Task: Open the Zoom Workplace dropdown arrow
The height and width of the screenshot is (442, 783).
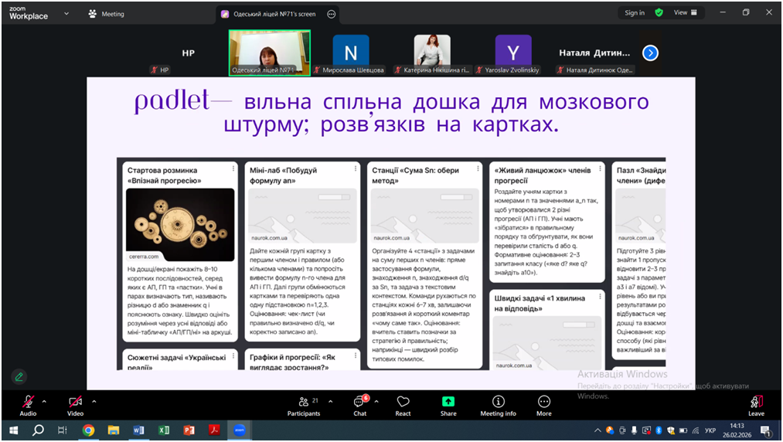Action: pyautogui.click(x=66, y=14)
